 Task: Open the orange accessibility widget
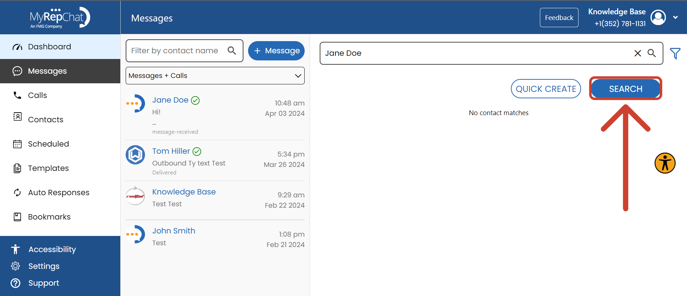coord(665,163)
